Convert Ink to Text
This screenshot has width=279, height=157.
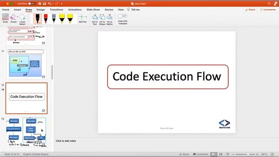(95, 19)
